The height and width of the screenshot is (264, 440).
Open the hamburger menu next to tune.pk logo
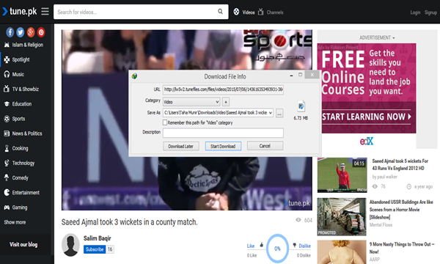click(45, 12)
